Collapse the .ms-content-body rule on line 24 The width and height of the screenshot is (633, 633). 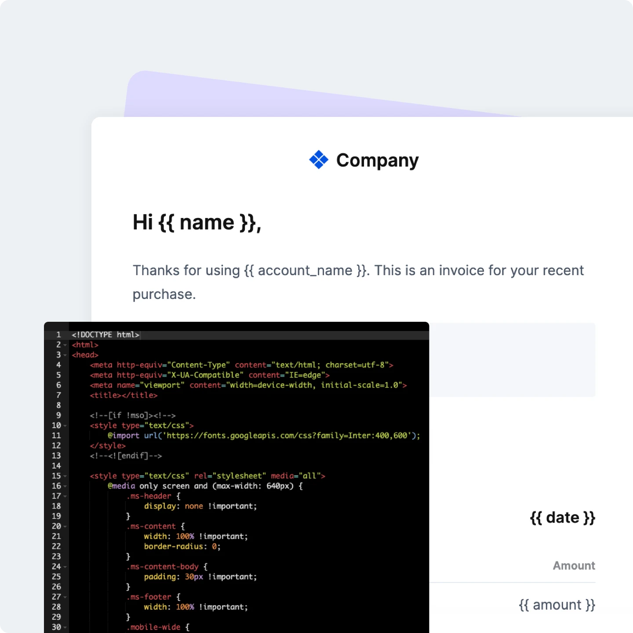[65, 567]
